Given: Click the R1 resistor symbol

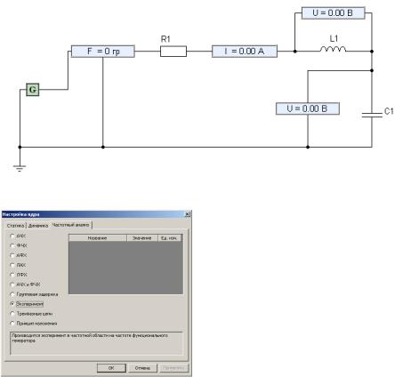Looking at the screenshot, I should [x=173, y=52].
